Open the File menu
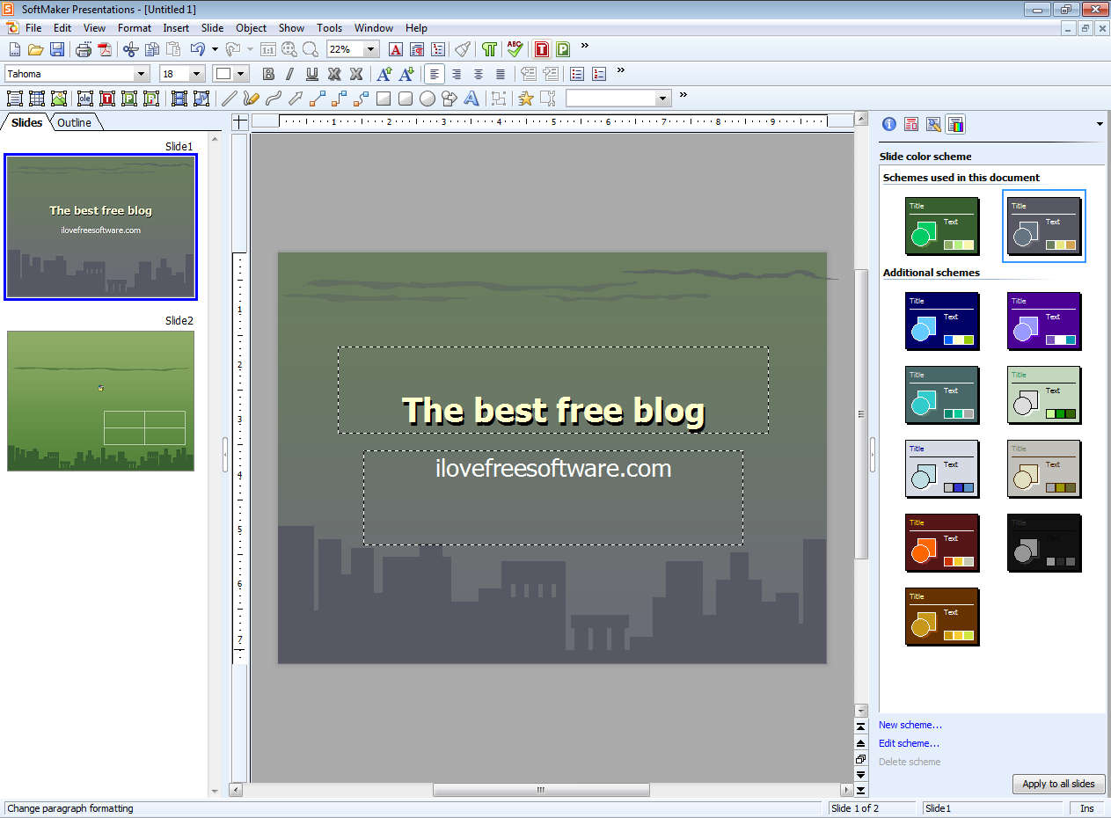 (33, 28)
